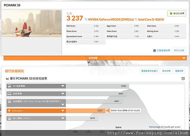Image resolution: width=190 pixels, height=136 pixels.
Task: Click the main score 3 237
Action: click(x=75, y=18)
